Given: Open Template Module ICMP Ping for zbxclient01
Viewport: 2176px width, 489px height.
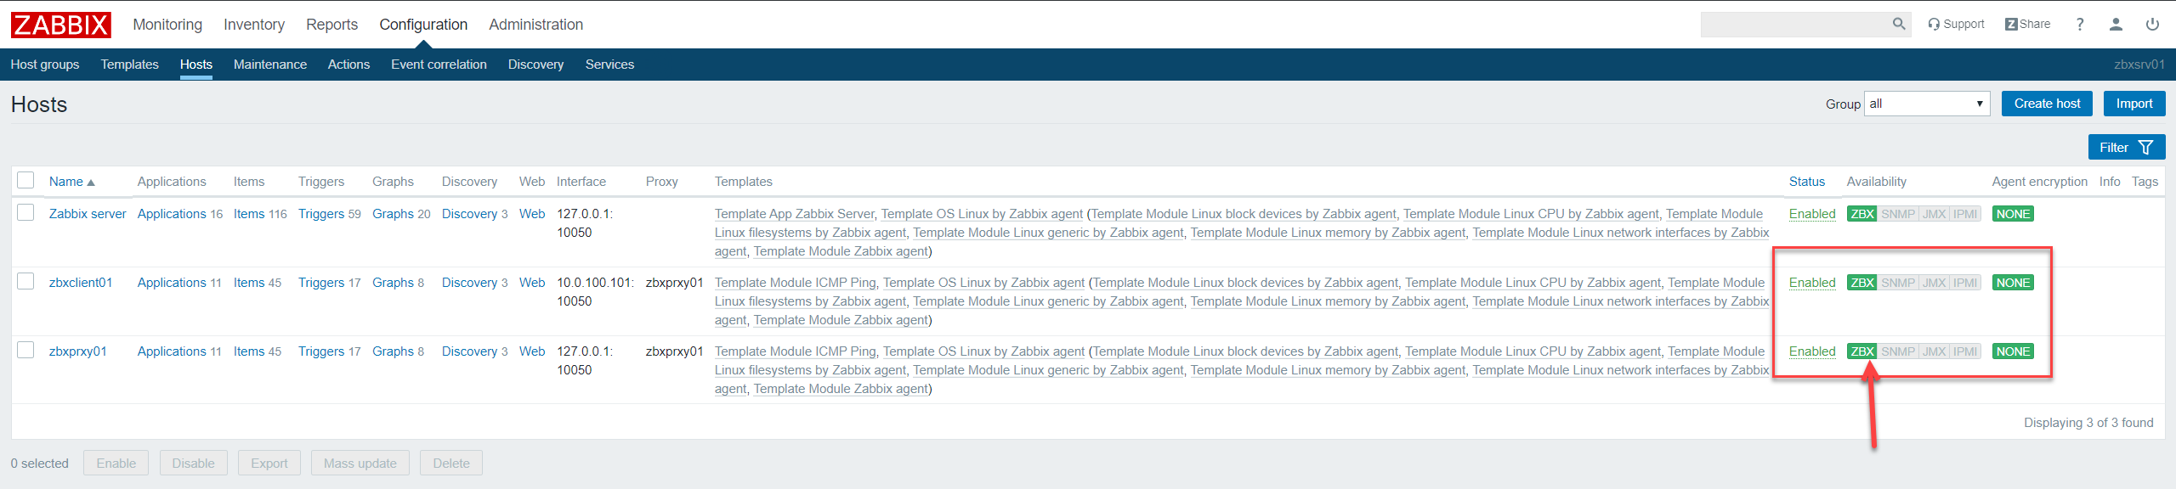Looking at the screenshot, I should 795,283.
